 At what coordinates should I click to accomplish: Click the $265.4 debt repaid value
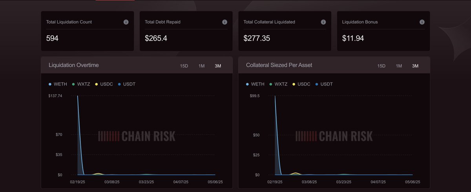pyautogui.click(x=156, y=38)
